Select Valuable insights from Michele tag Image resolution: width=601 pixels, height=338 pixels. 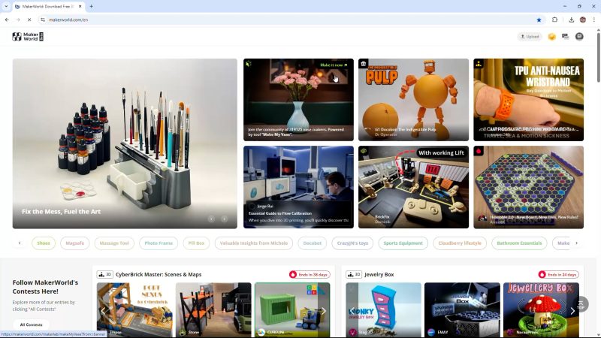pos(254,243)
